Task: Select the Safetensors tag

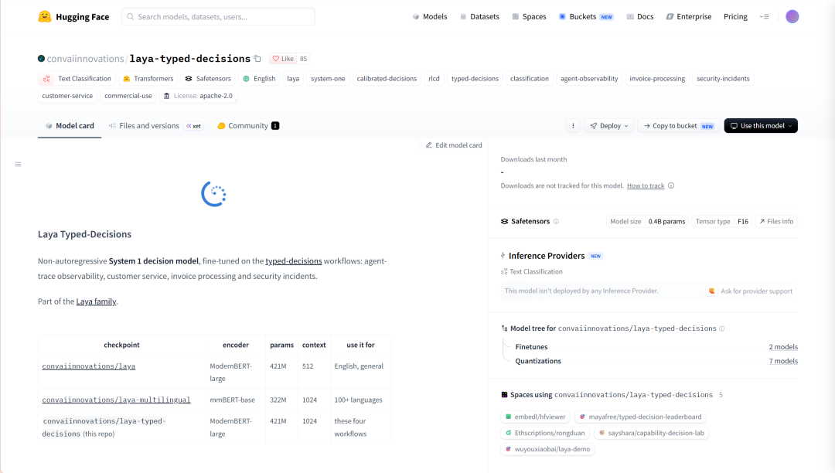Action: (x=208, y=79)
